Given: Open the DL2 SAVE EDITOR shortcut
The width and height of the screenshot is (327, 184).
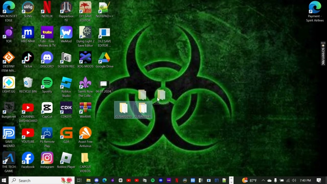Looking at the screenshot, I should [104, 37].
